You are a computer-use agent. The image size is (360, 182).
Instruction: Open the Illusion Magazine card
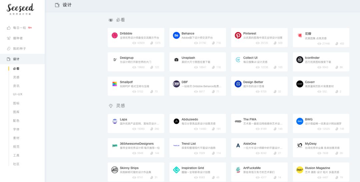317,168
